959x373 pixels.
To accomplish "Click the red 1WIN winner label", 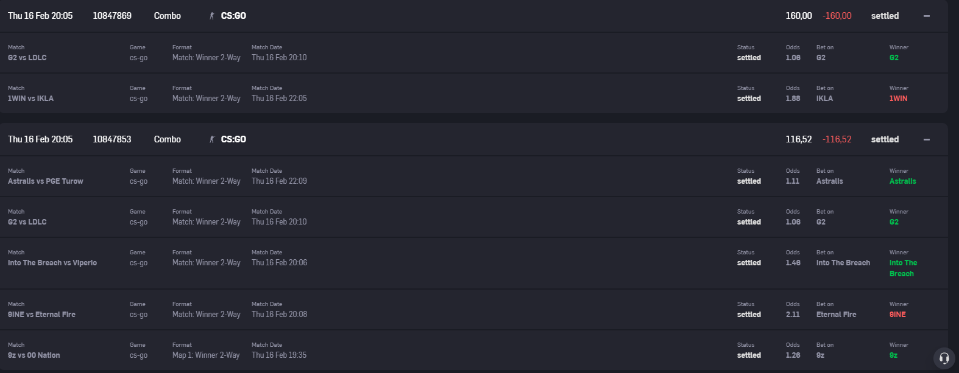I will (898, 99).
